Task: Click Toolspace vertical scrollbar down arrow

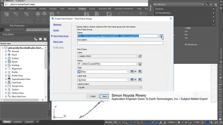Action: [x=46, y=97]
